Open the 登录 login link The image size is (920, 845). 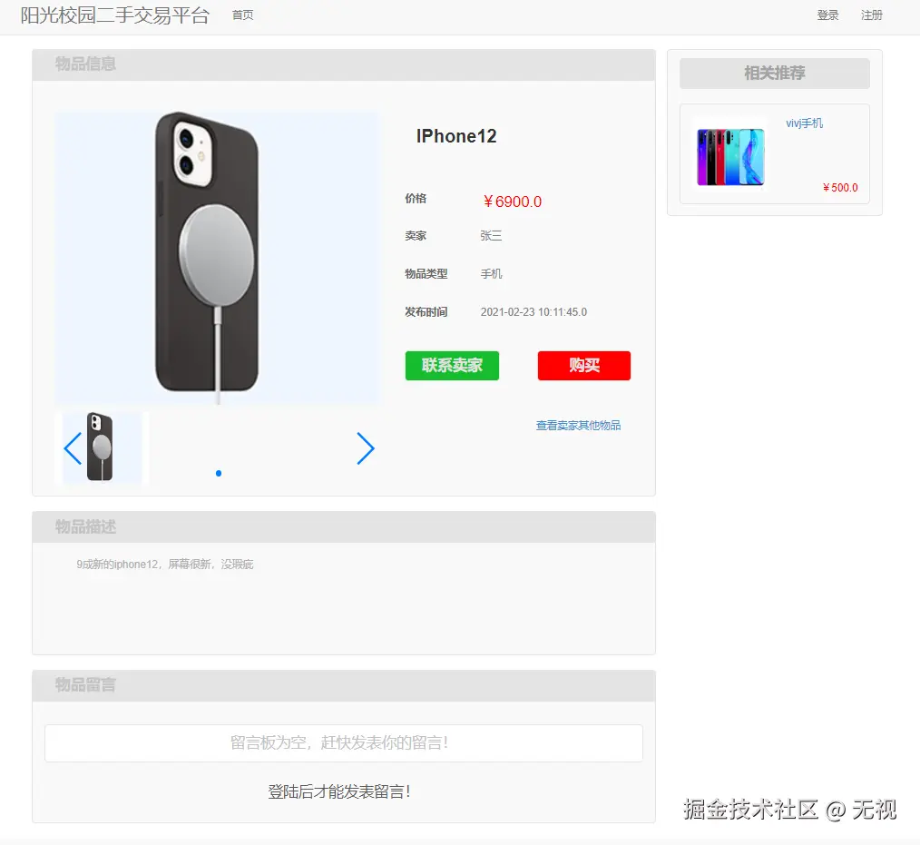point(827,15)
